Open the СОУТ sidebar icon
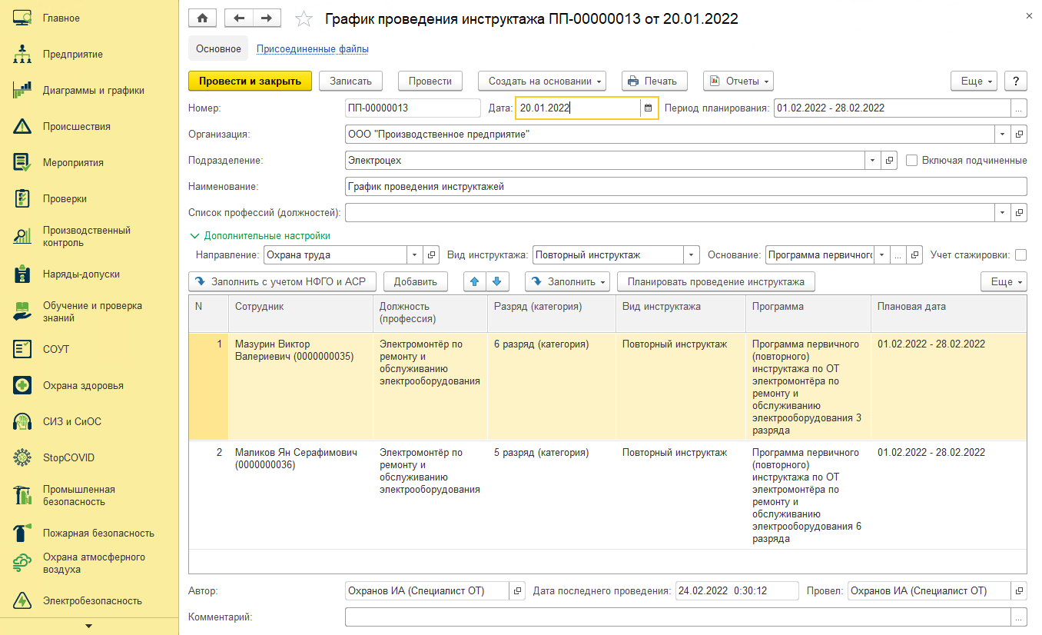This screenshot has height=635, width=1042. pyautogui.click(x=22, y=349)
